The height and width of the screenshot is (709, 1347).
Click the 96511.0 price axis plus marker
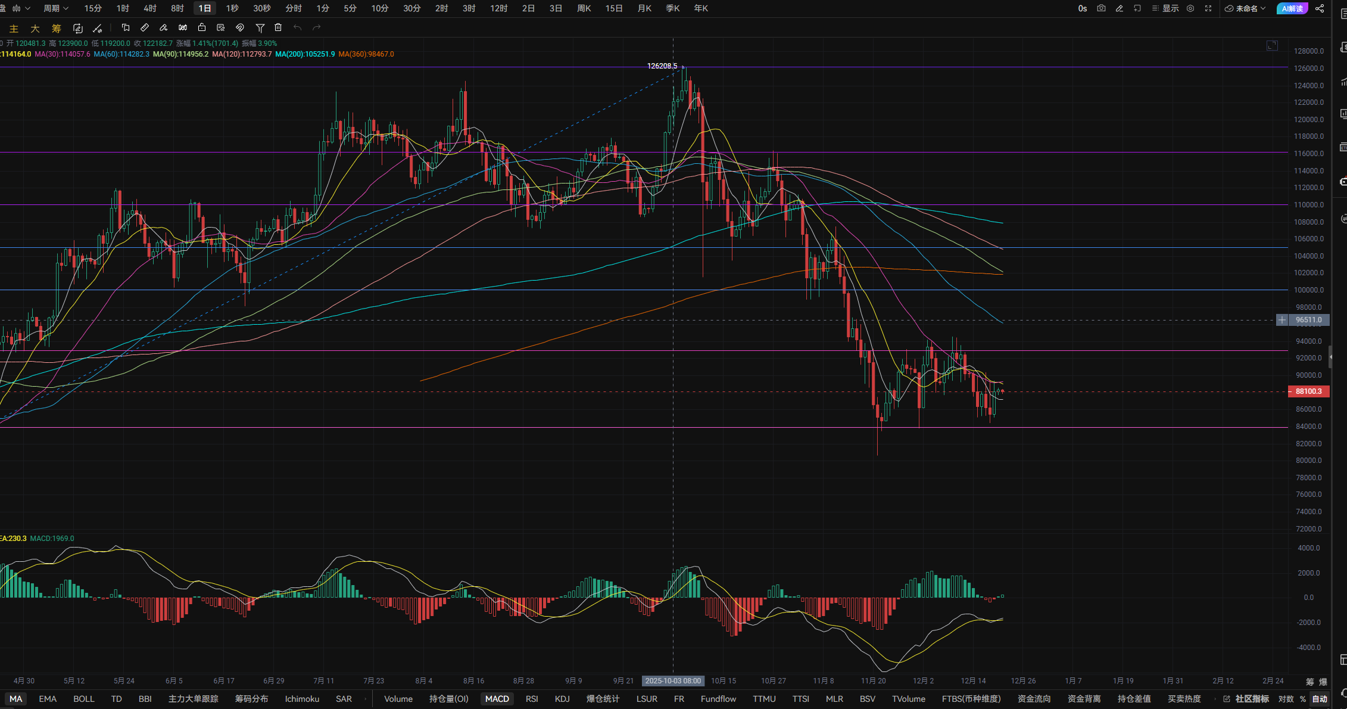click(x=1282, y=320)
